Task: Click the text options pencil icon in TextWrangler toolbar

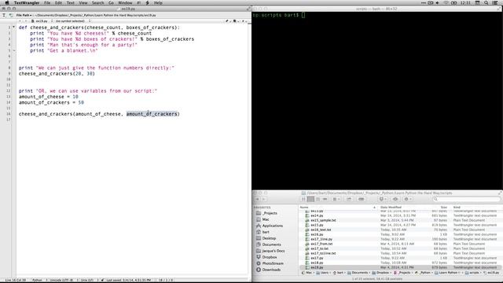Action: (4, 15)
